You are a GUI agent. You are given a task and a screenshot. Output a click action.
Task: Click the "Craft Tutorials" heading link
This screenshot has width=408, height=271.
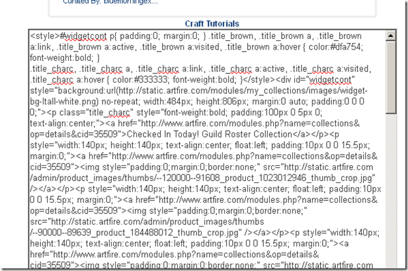point(212,24)
